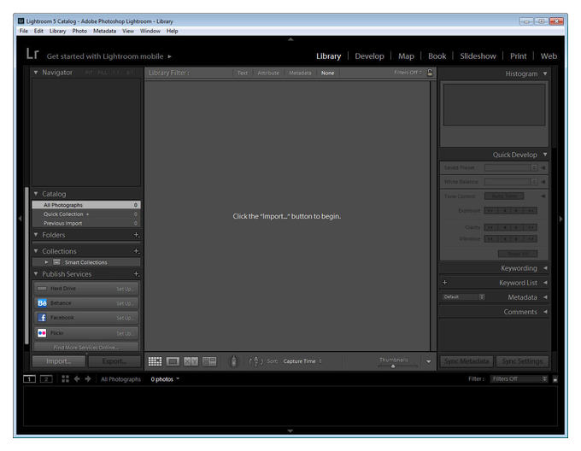Open the Filters Off filmstrip dropdown

(519, 378)
